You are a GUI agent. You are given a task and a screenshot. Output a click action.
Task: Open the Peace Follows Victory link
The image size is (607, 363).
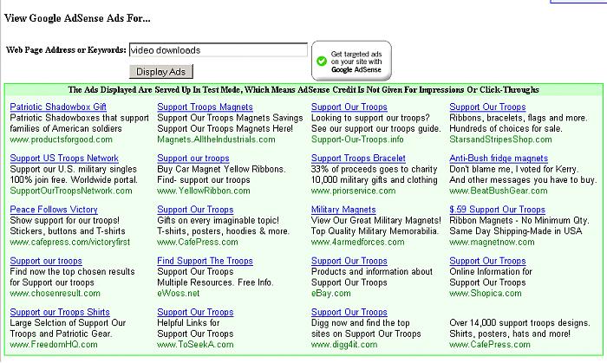[54, 210]
